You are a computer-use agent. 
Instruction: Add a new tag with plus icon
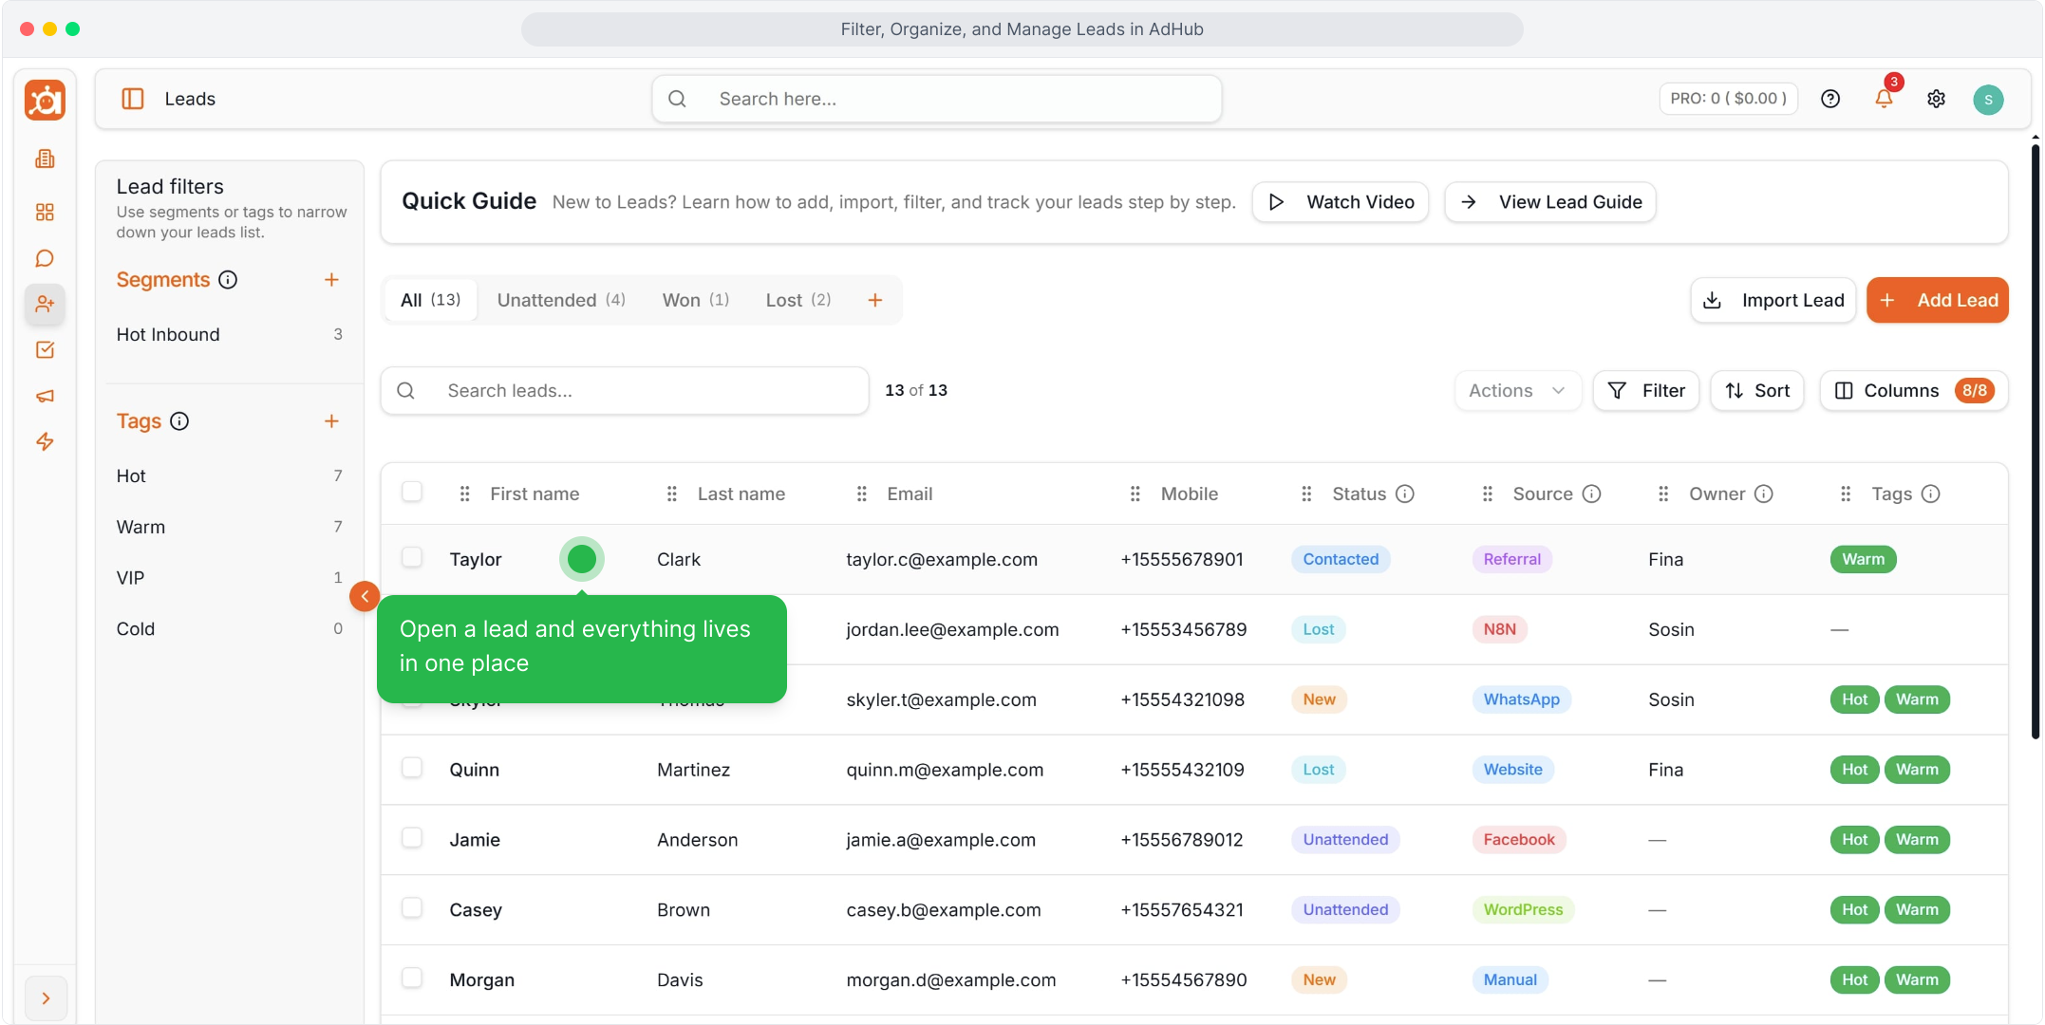point(331,421)
